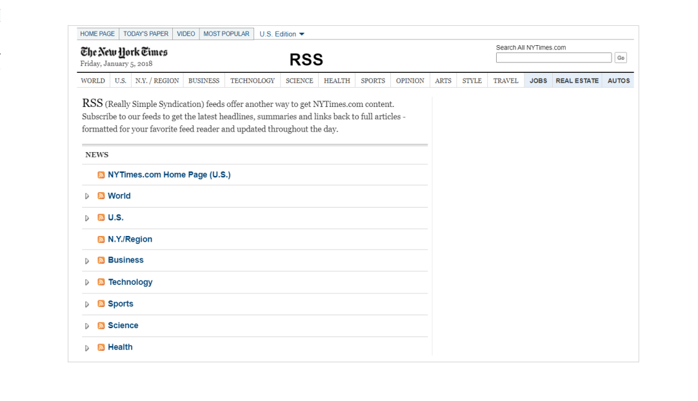Go to ARTS section in navigation bar

click(443, 81)
